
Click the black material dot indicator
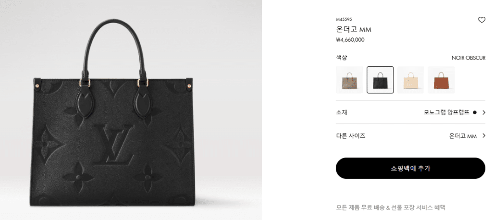click(474, 112)
